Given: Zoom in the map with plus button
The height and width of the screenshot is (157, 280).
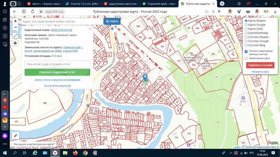Looking at the screenshot, I should tap(15, 21).
